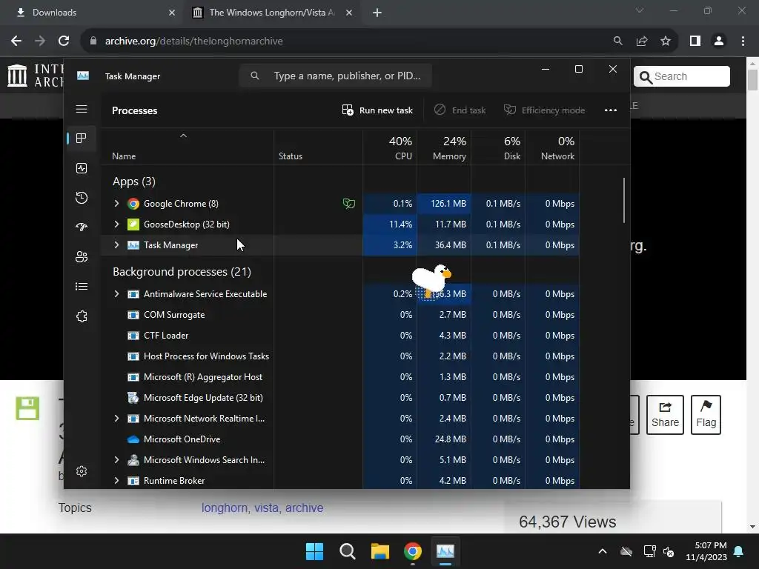Open taskbar Search
Viewport: 759px width, 569px height.
pos(347,551)
